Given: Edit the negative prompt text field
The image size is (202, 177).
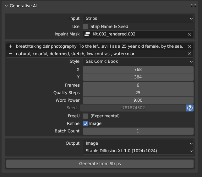Looking at the screenshot, I should [x=100, y=54].
